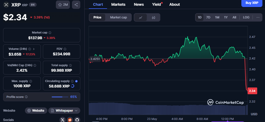Open the News tab
The height and width of the screenshot is (122, 265).
click(139, 4)
